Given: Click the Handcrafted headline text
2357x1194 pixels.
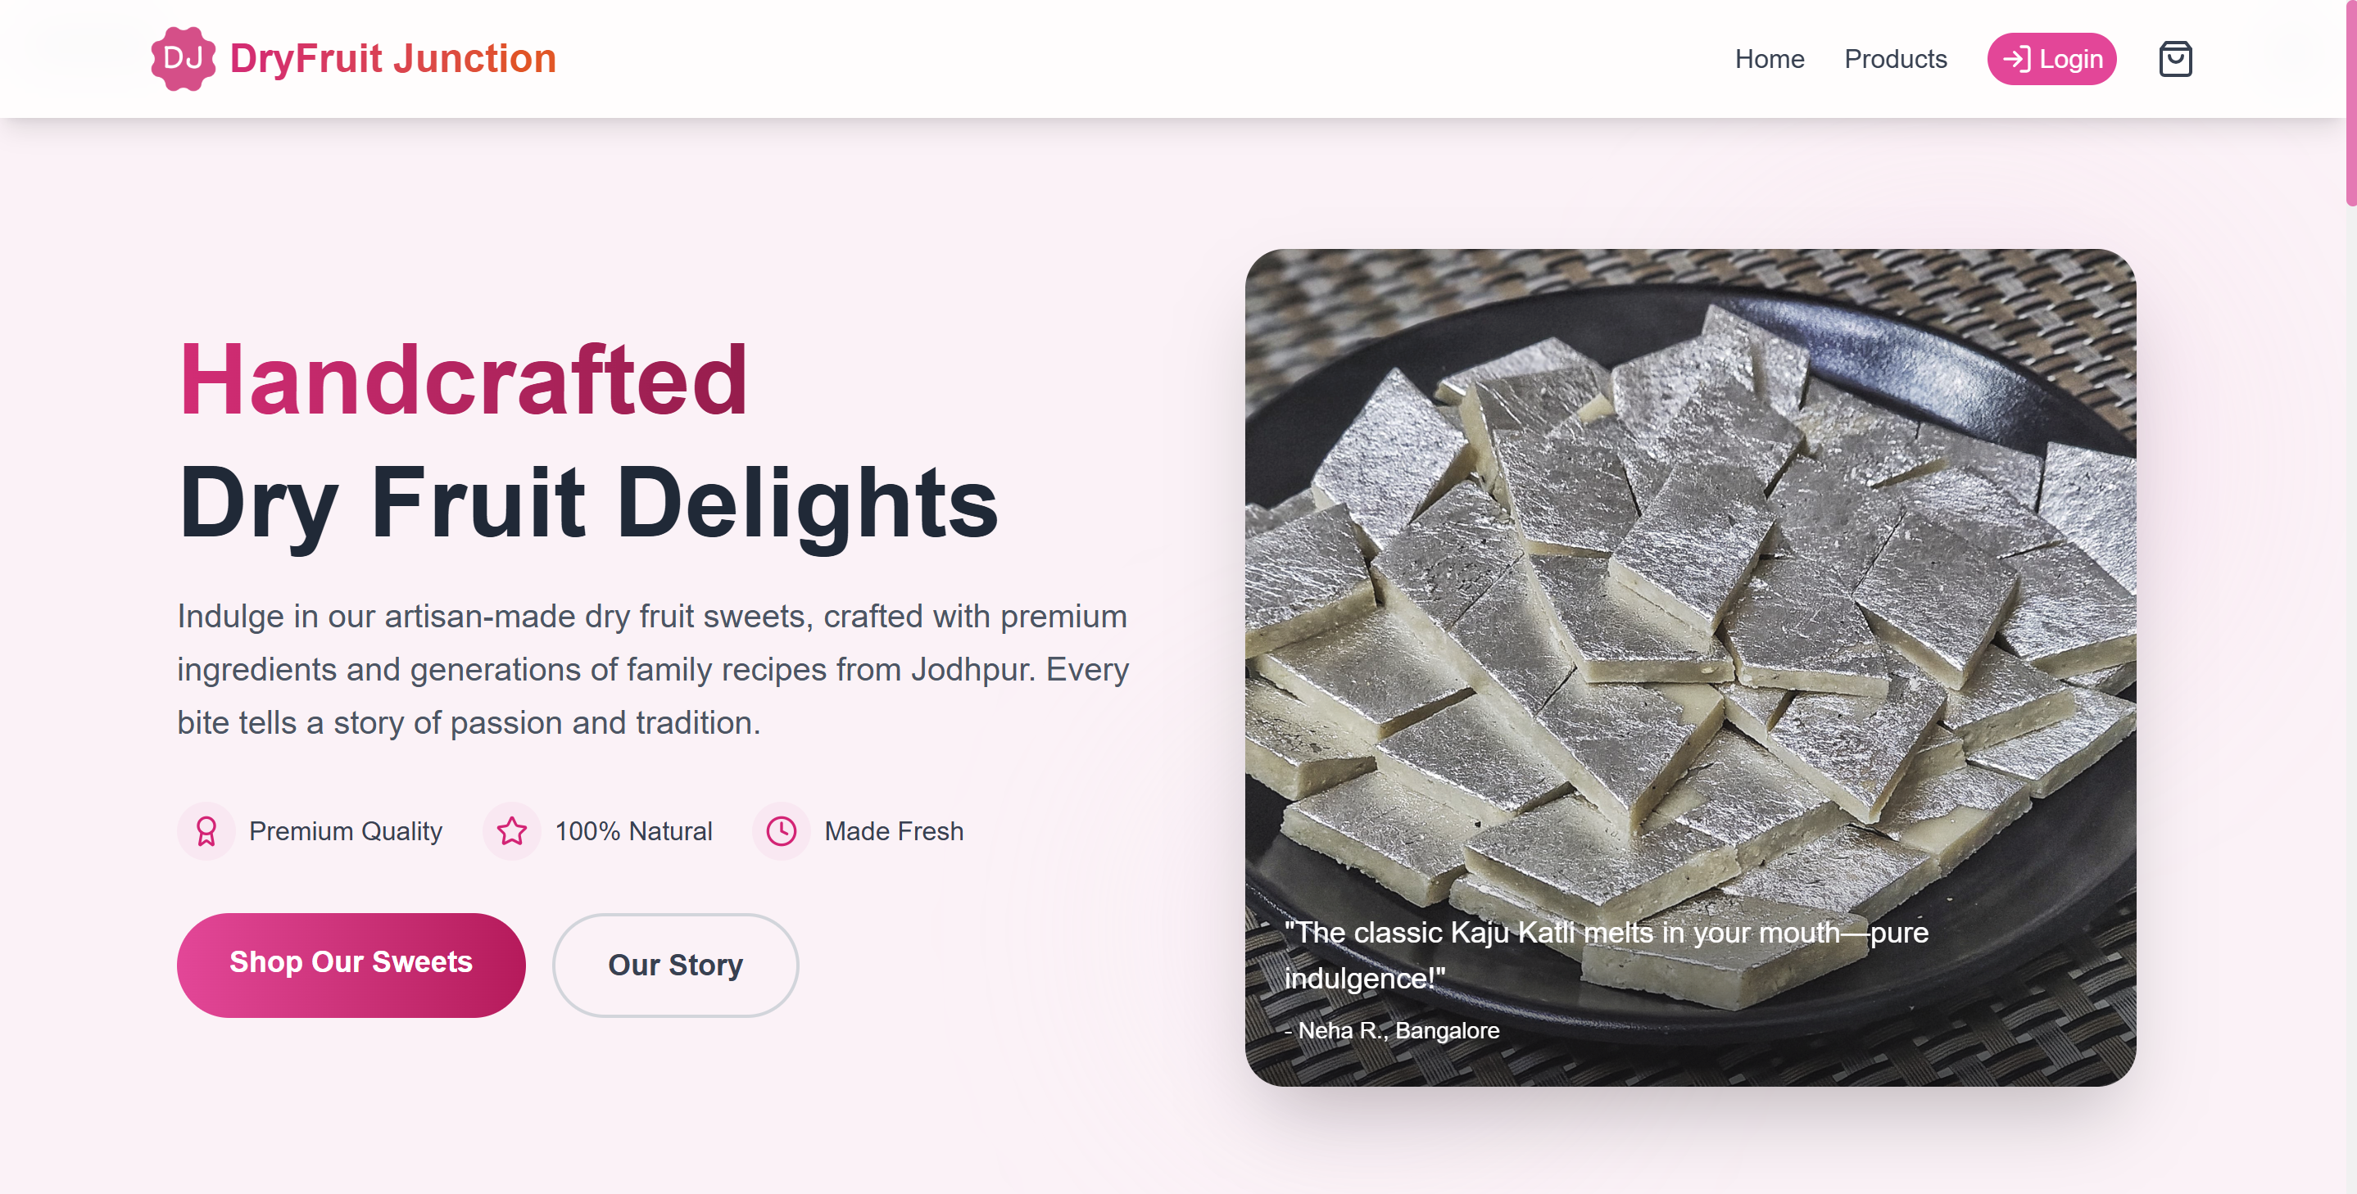Looking at the screenshot, I should (x=463, y=380).
